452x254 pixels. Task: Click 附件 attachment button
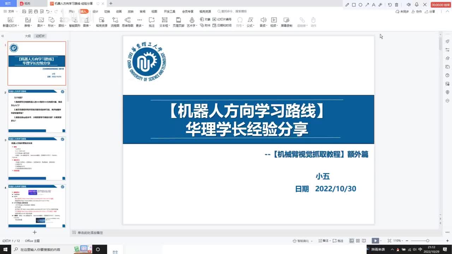[x=205, y=25]
